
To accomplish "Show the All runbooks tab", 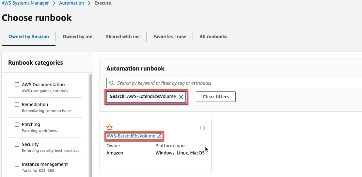I will tap(213, 37).
